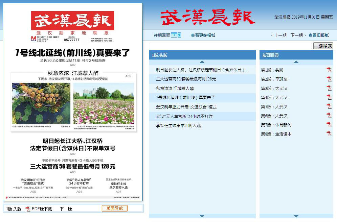Open the PDF icon for 第7版：体育新闻
This screenshot has width=337, height=222.
tap(329, 125)
